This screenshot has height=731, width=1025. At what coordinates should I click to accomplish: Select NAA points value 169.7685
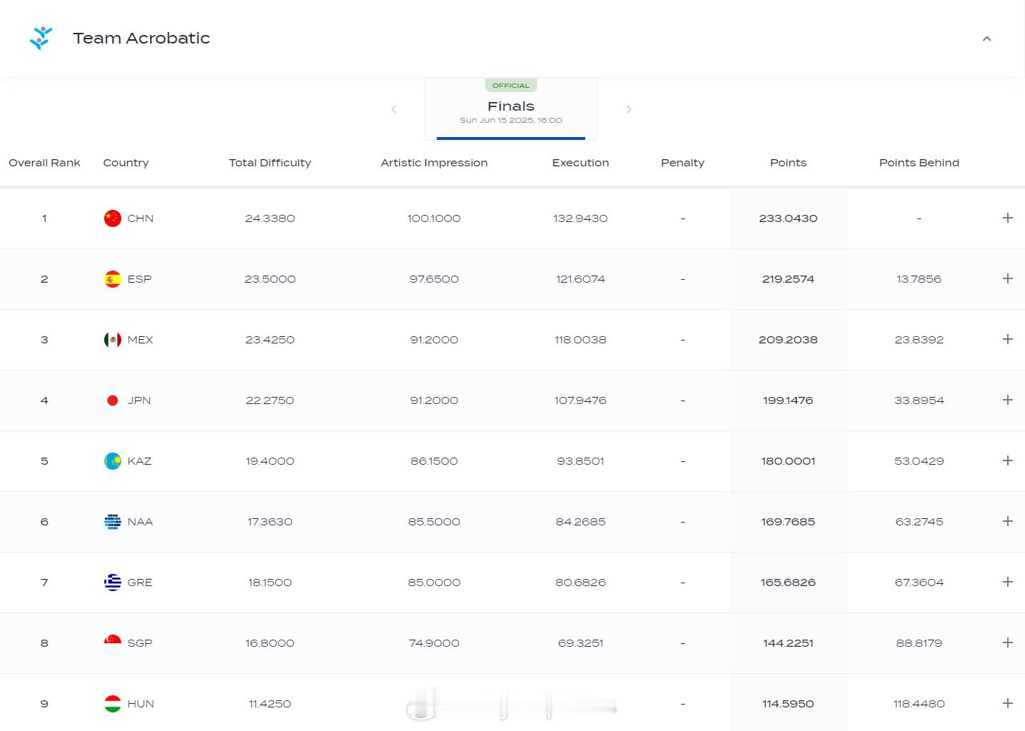pyautogui.click(x=788, y=522)
